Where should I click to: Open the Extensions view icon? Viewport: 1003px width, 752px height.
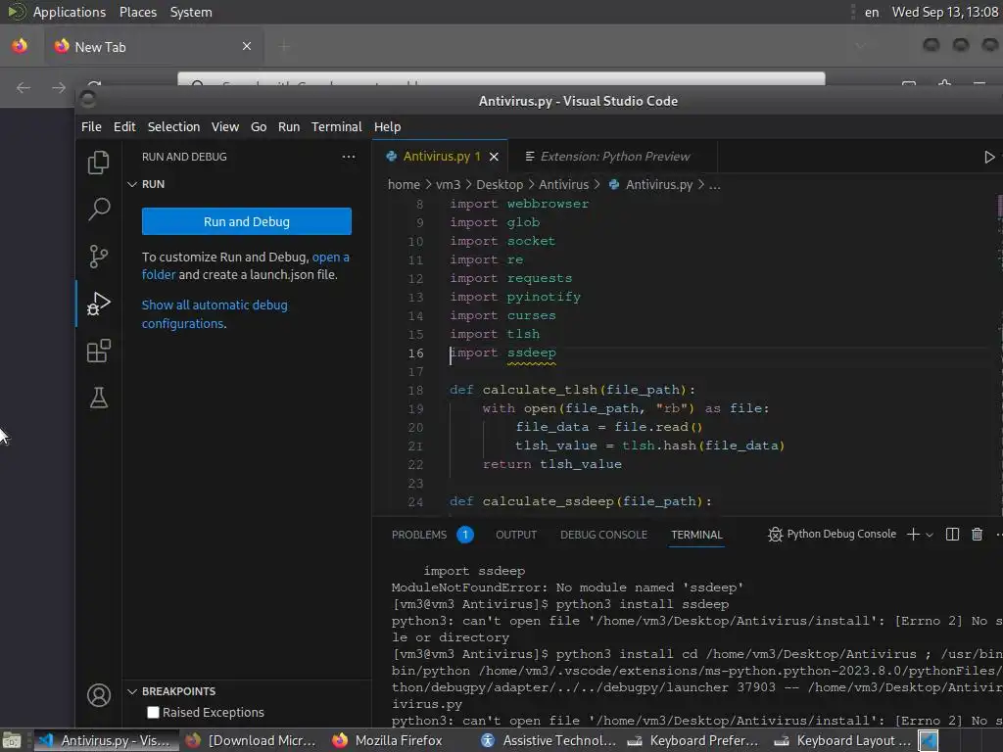[99, 352]
